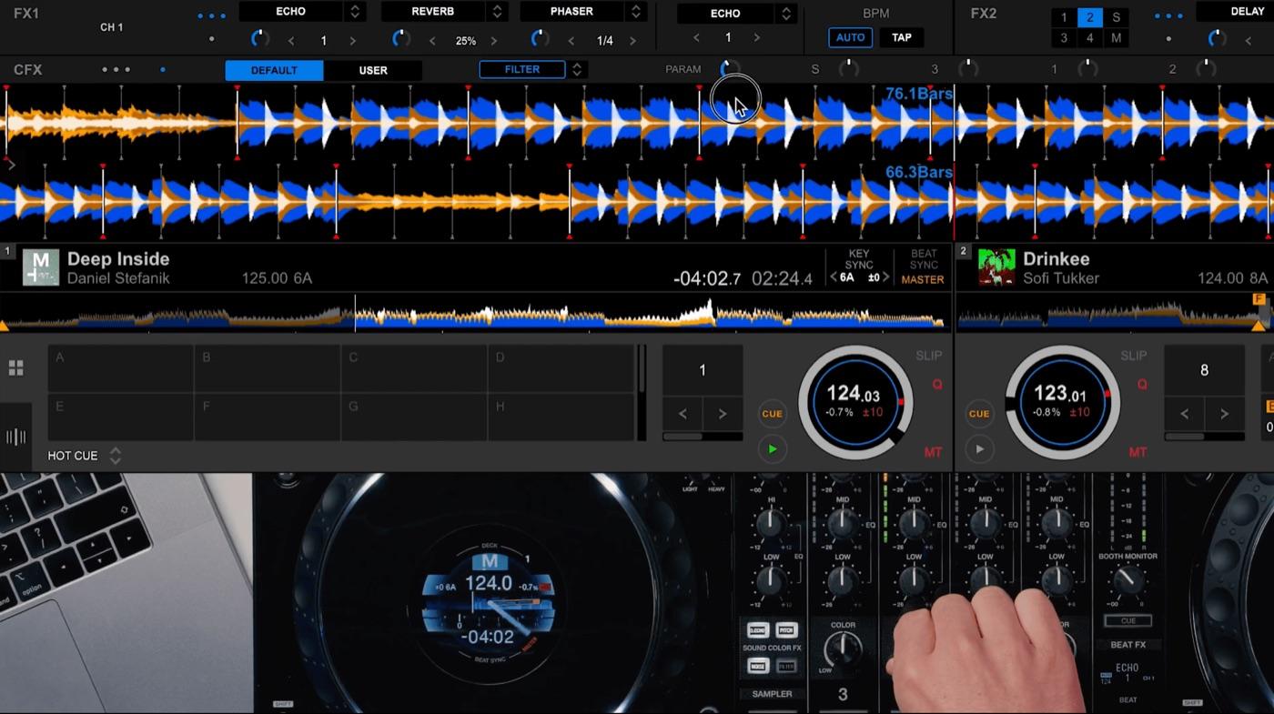Assign FX2 to master M
The height and width of the screenshot is (714, 1274).
coord(1116,38)
